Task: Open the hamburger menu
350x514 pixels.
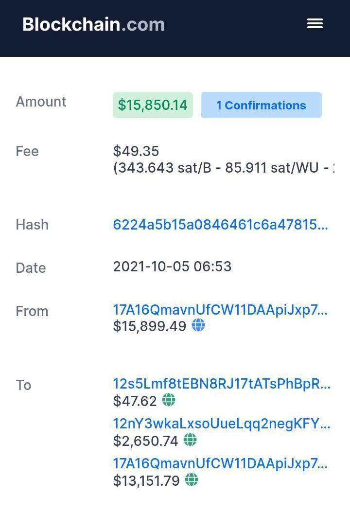Action: point(315,23)
